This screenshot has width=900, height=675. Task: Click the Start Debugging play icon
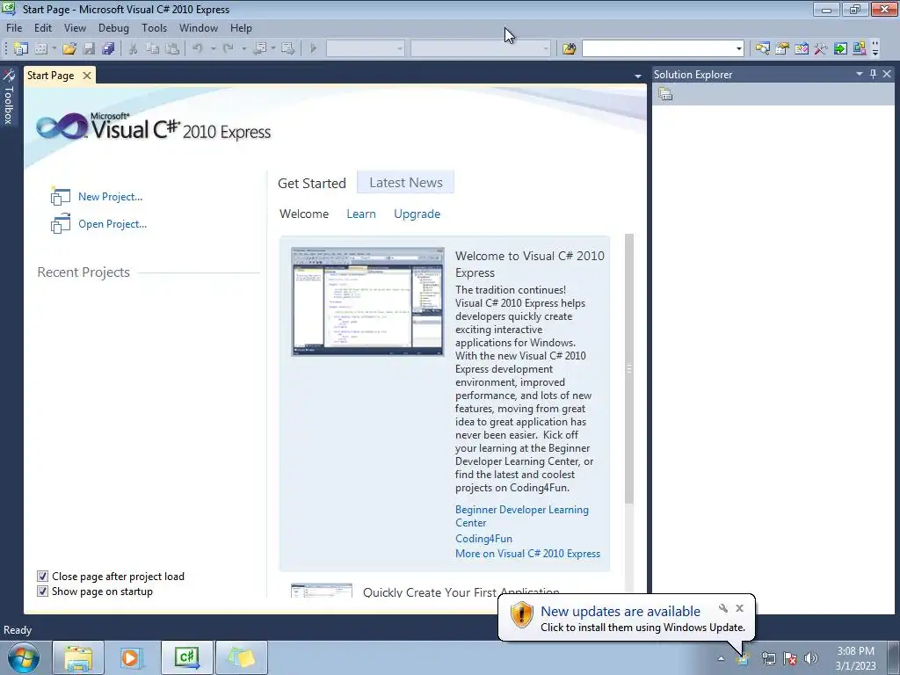click(x=314, y=49)
